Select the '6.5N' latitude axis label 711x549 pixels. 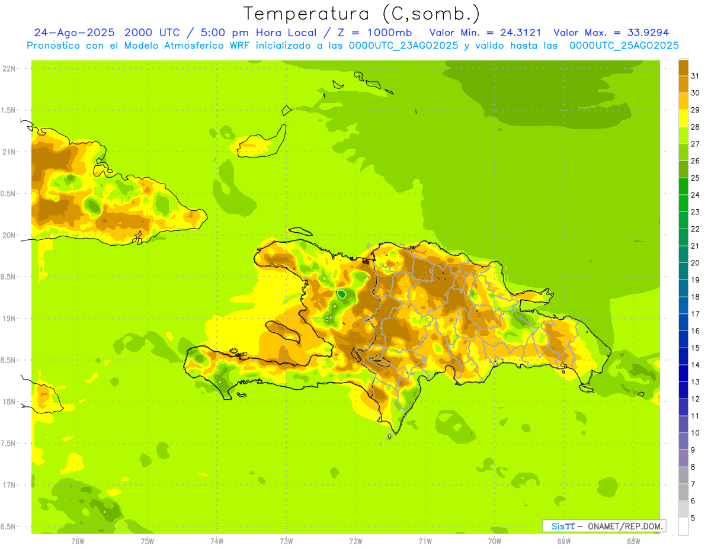(x=8, y=526)
